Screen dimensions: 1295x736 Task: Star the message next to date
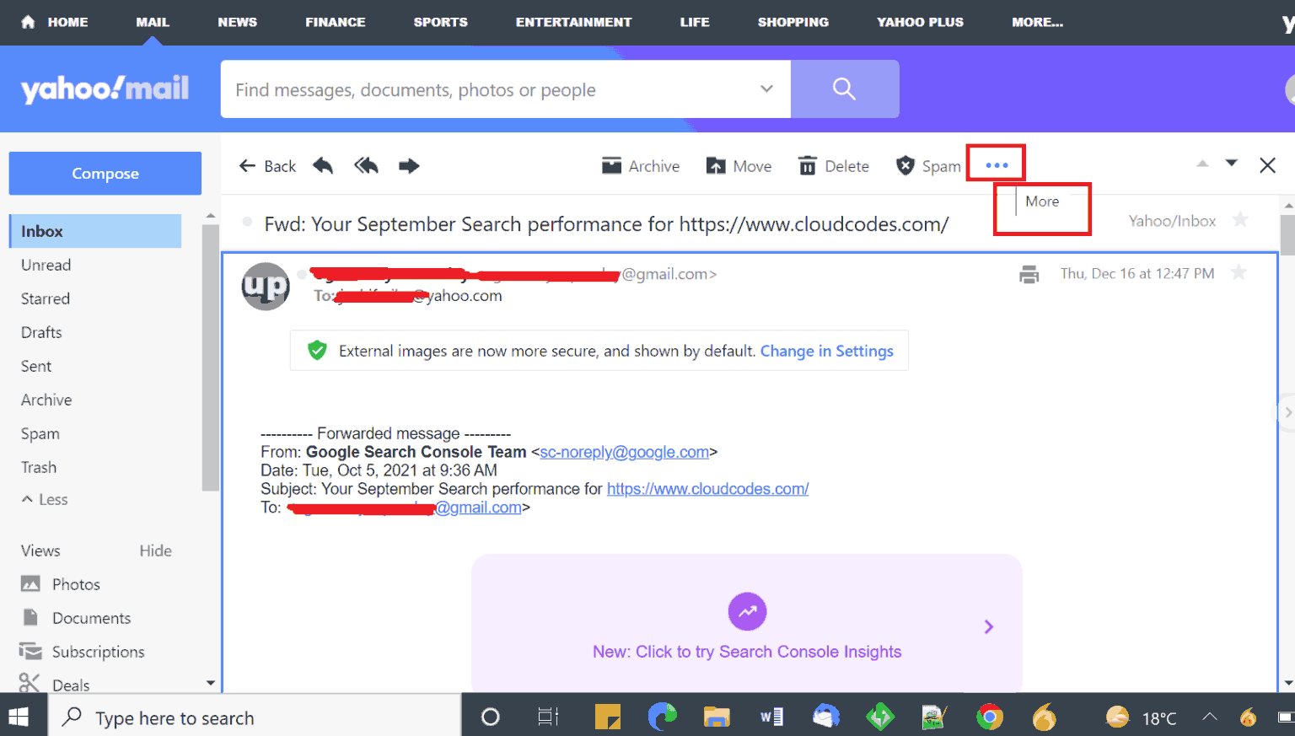click(x=1239, y=272)
